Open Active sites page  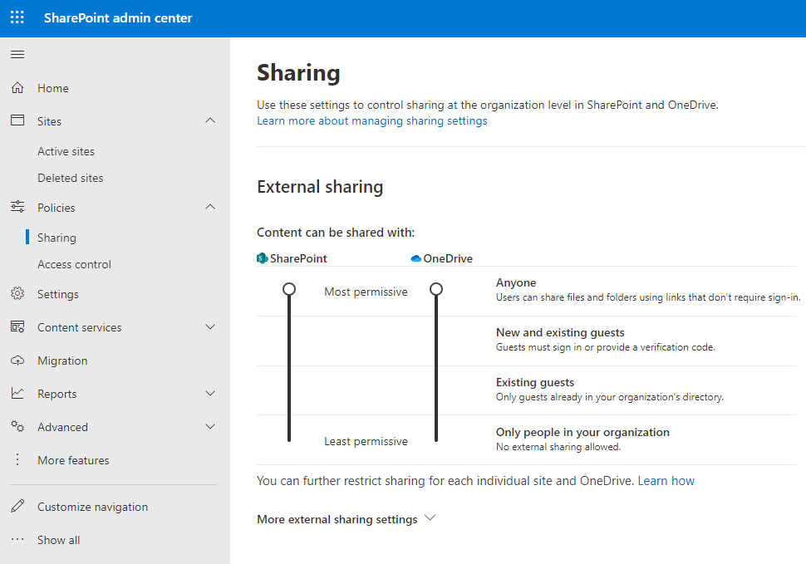click(66, 151)
